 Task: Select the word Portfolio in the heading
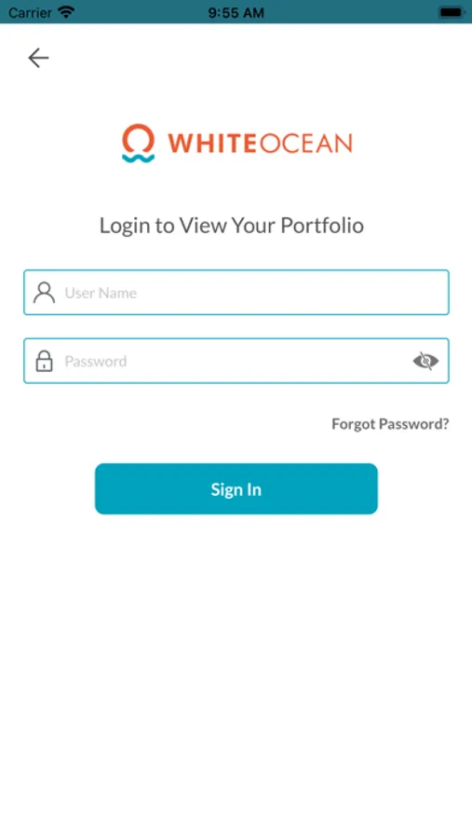click(x=322, y=226)
